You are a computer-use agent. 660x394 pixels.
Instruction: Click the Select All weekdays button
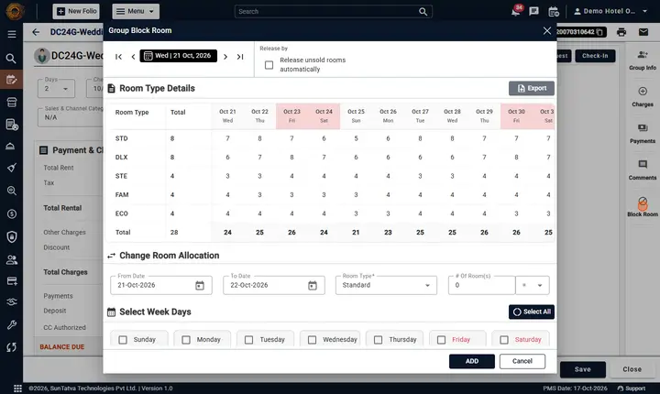pyautogui.click(x=531, y=312)
